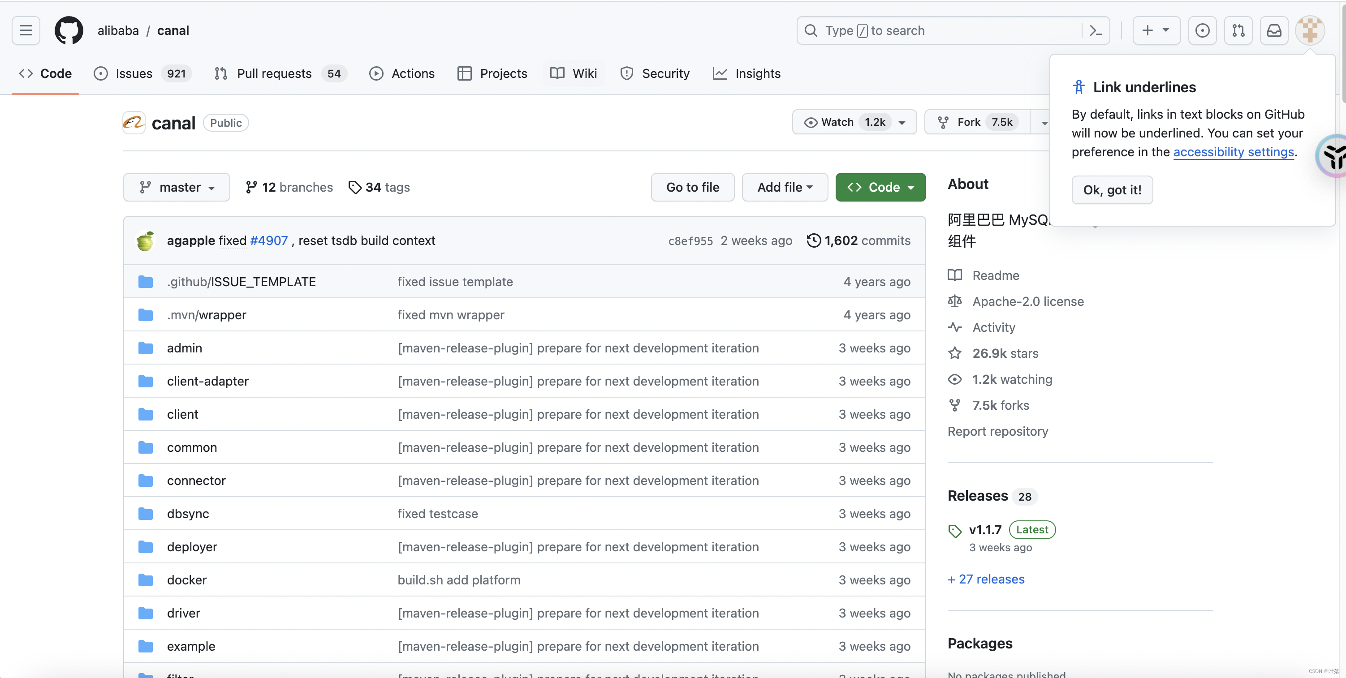
Task: Fork the repository with Fork button
Action: 978,122
